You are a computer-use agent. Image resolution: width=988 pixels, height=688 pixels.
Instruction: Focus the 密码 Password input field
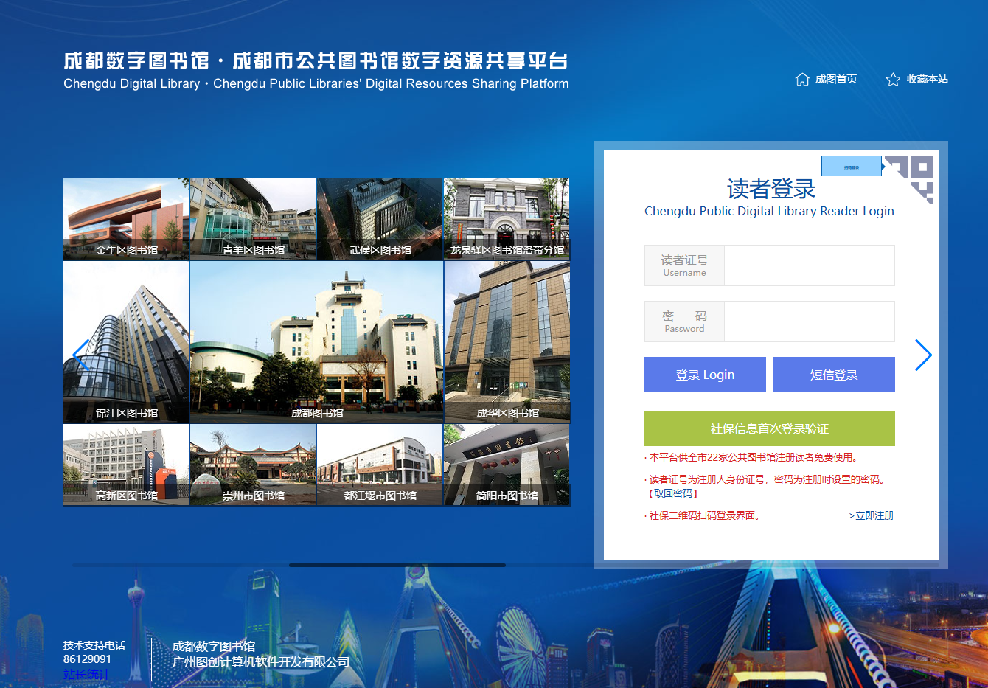809,322
